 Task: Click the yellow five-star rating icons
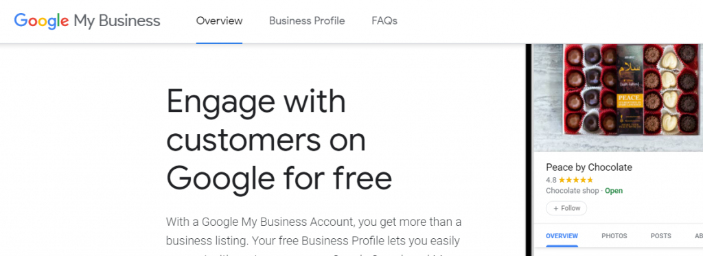point(576,180)
